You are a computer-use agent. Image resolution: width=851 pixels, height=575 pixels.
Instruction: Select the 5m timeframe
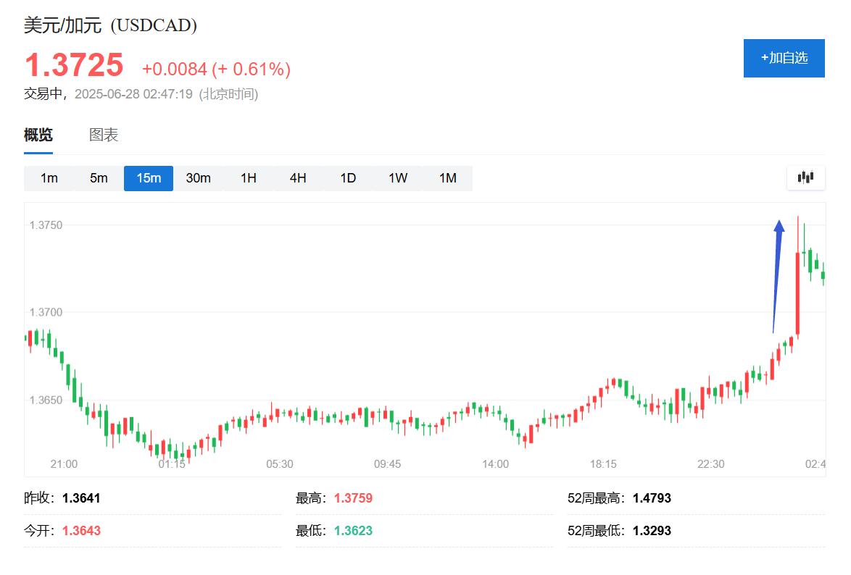click(x=99, y=178)
